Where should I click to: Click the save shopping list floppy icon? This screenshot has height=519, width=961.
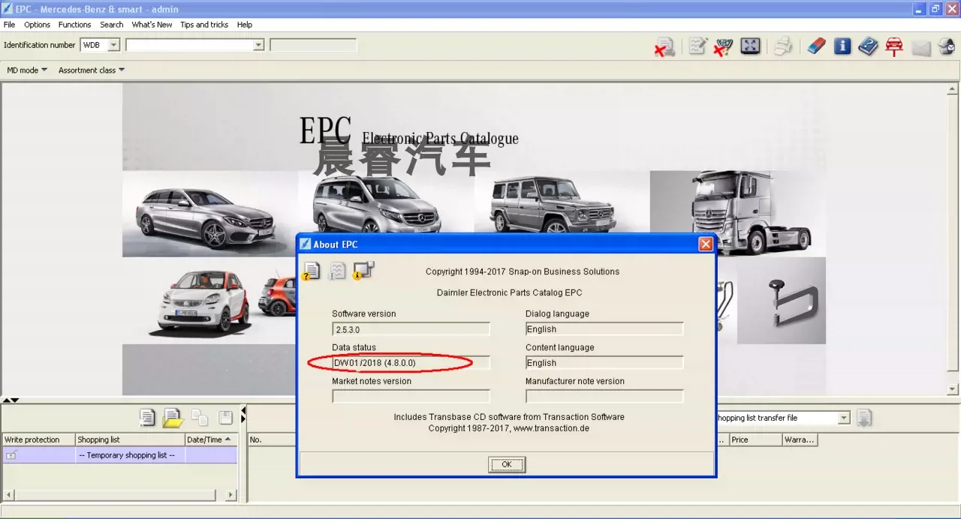pos(225,418)
